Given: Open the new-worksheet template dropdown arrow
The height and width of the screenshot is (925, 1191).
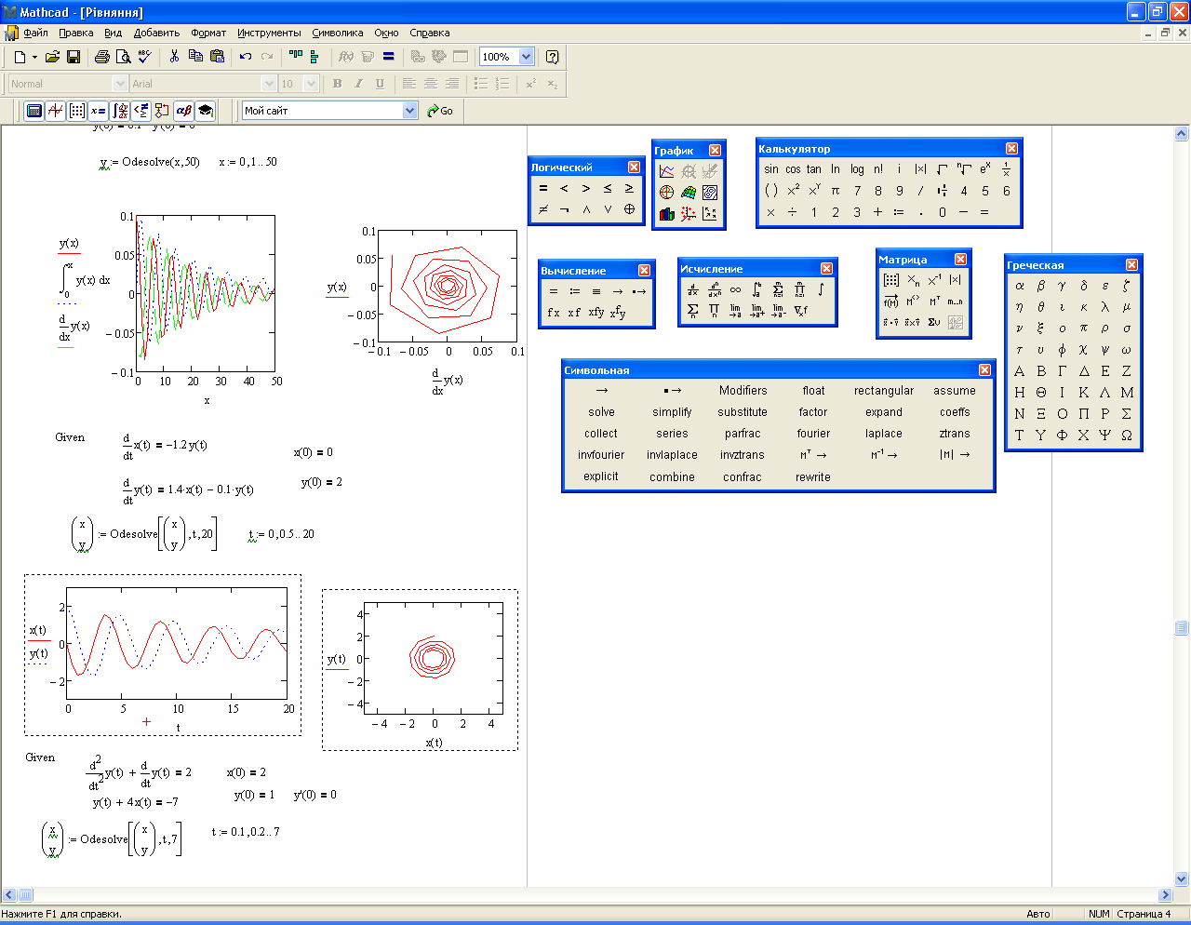Looking at the screenshot, I should (34, 57).
